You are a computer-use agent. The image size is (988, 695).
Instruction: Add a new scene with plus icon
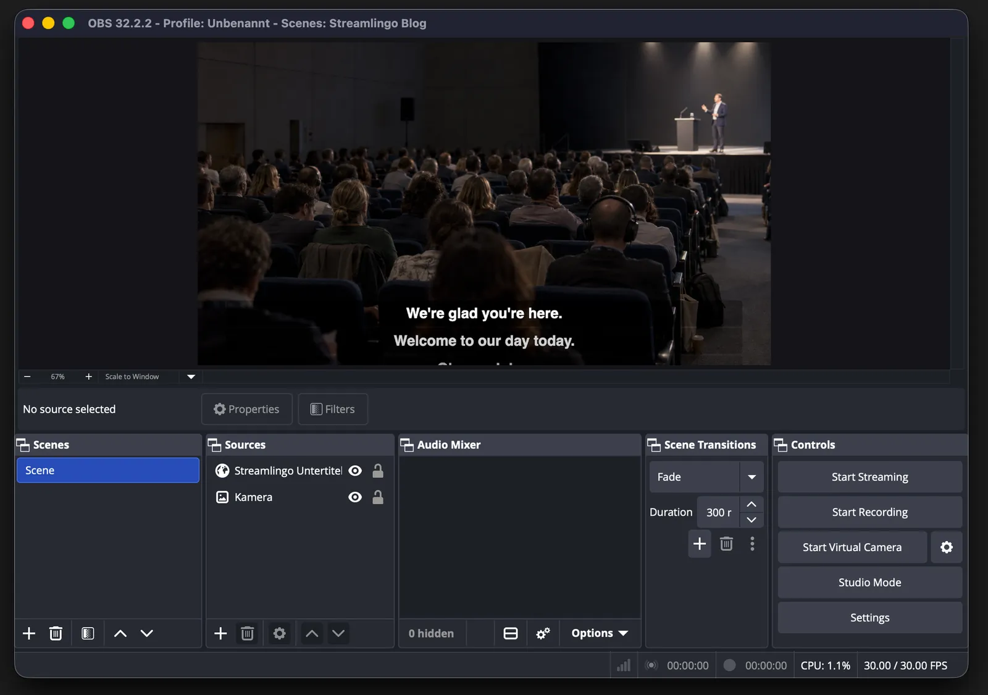(x=29, y=633)
